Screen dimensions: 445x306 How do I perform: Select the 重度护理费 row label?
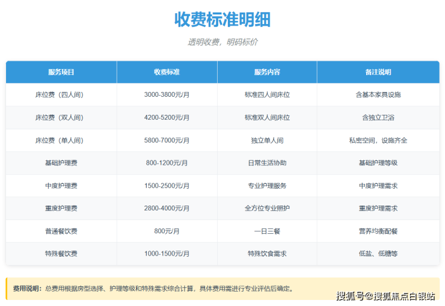tap(61, 209)
